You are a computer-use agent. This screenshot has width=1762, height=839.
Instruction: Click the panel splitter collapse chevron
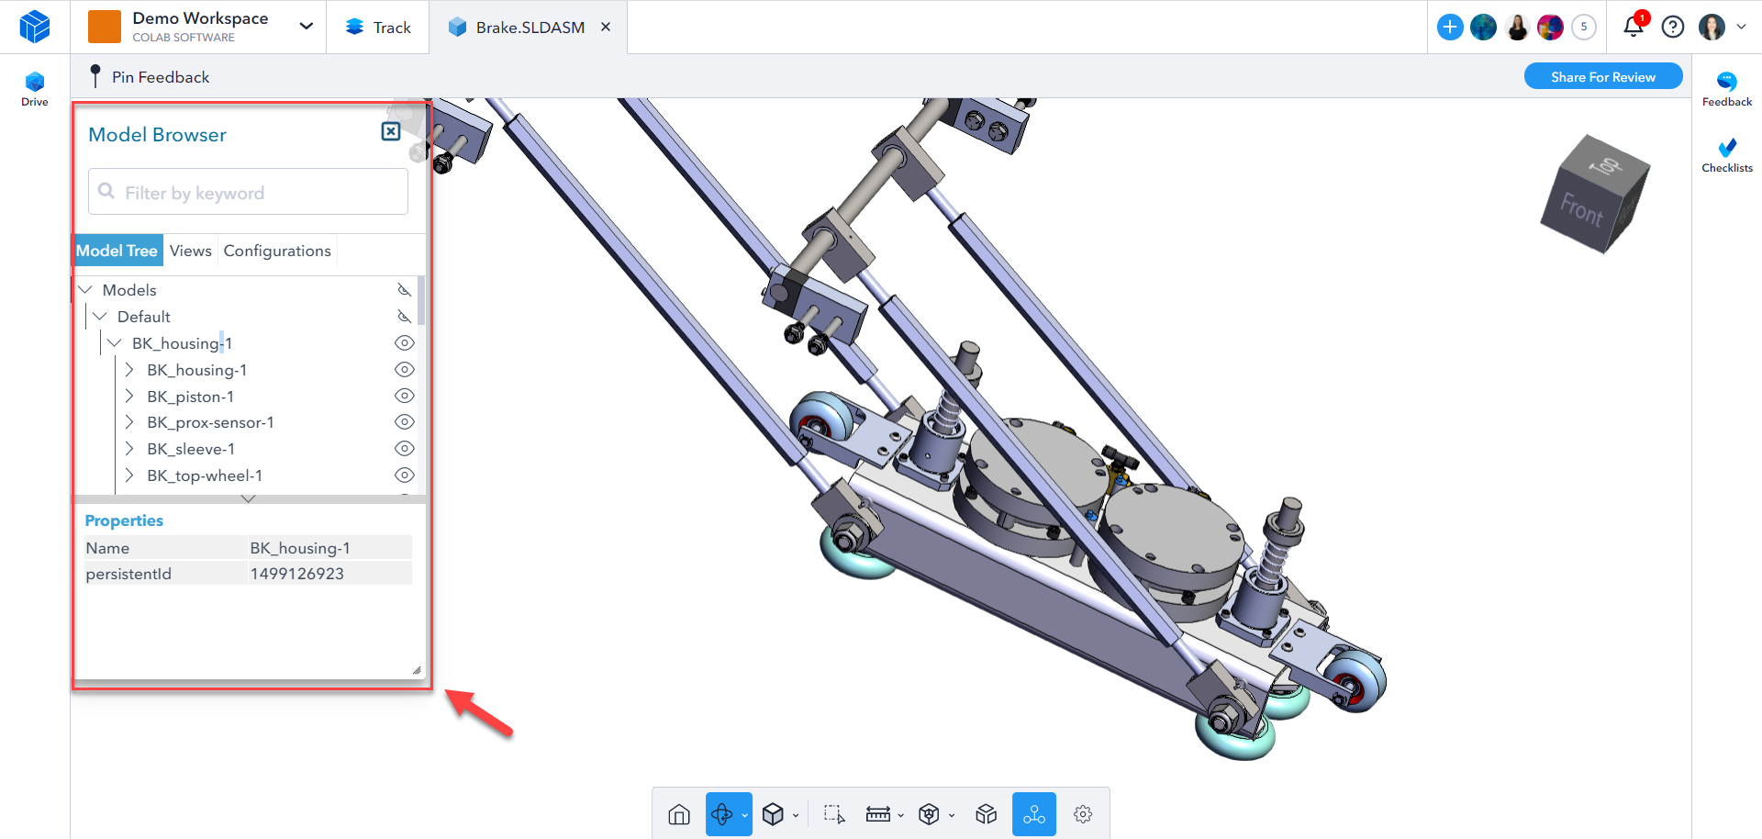click(248, 498)
